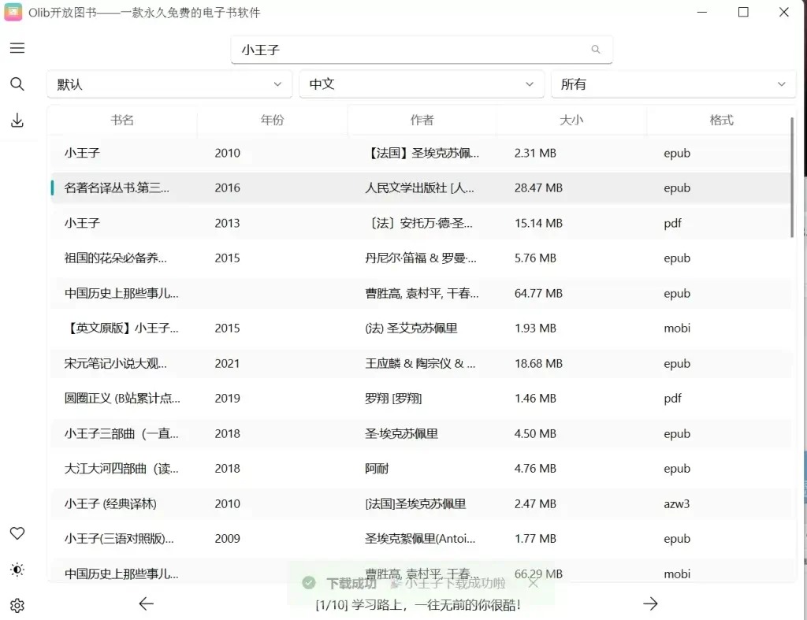Sort by the 大小 column header

click(x=571, y=120)
